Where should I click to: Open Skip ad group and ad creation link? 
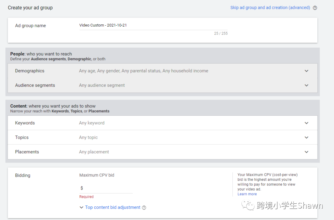270,8
